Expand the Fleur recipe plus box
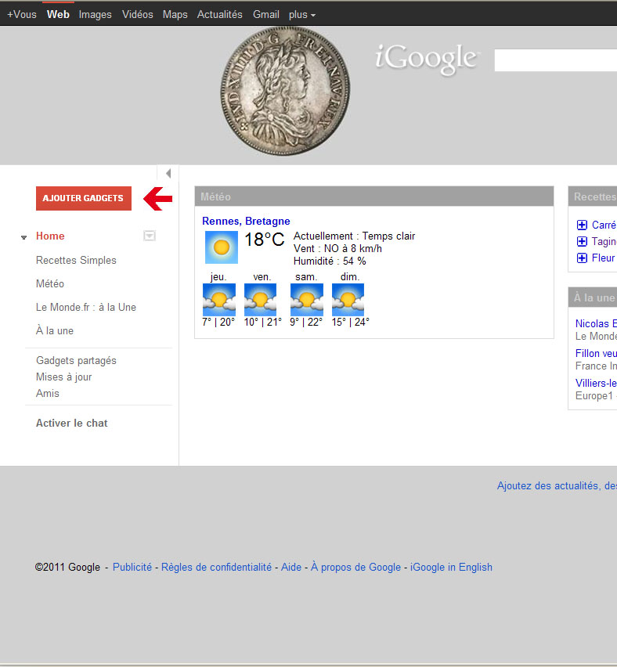This screenshot has height=667, width=617. click(582, 258)
